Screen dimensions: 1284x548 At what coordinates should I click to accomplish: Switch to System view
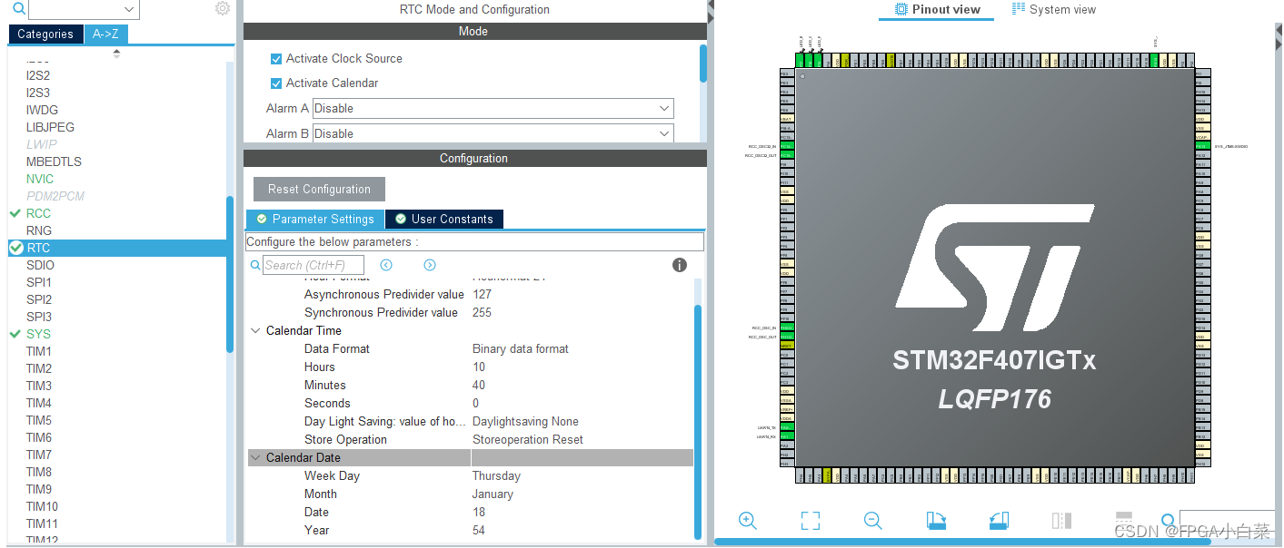[x=1054, y=9]
